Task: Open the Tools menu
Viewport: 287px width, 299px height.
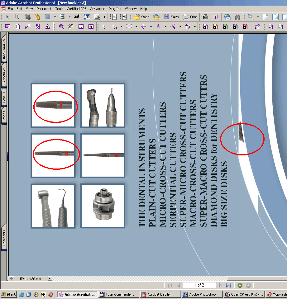Action: point(59,9)
